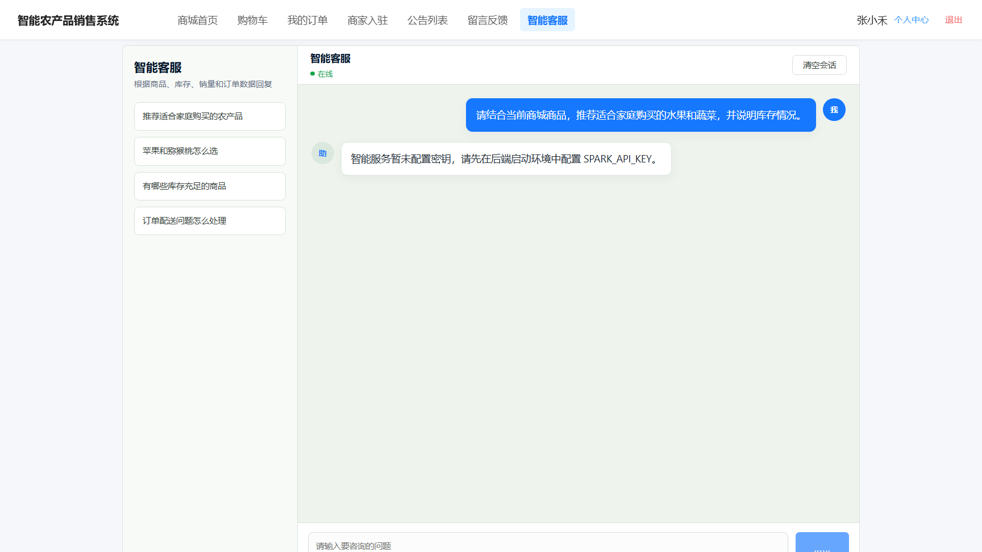Screen dimensions: 982x552
Task: Click the 助 assistant avatar icon
Action: 323,153
